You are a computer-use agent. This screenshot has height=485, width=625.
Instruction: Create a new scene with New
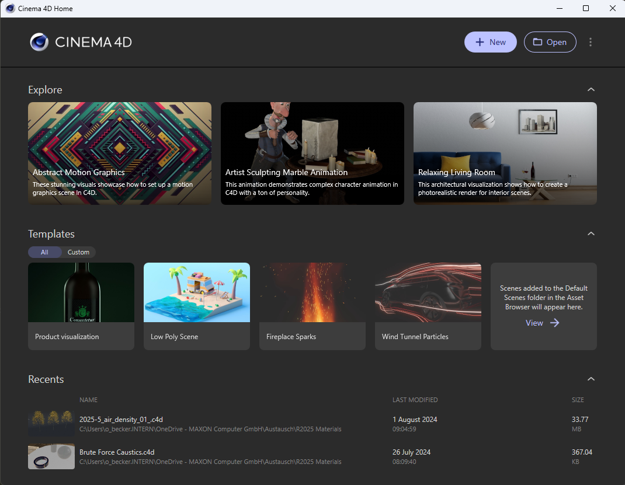click(490, 42)
